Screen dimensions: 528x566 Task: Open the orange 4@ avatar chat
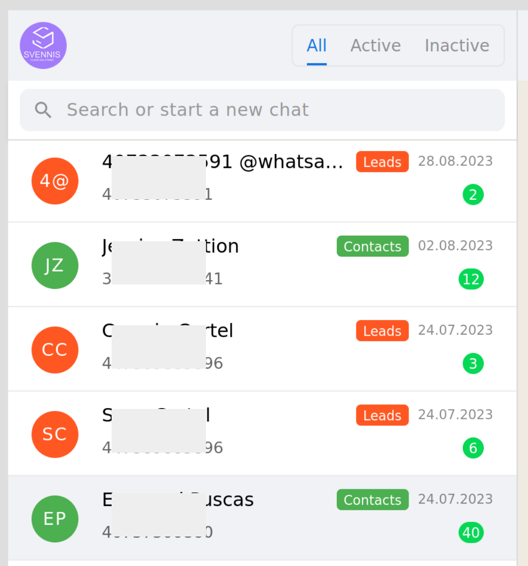55,181
